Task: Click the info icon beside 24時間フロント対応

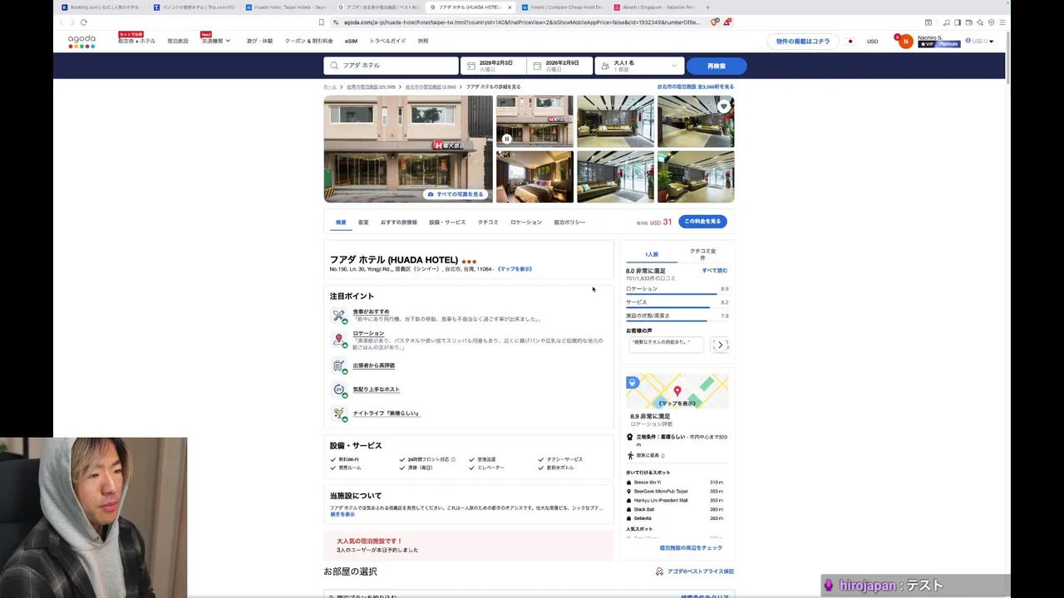Action: point(453,459)
